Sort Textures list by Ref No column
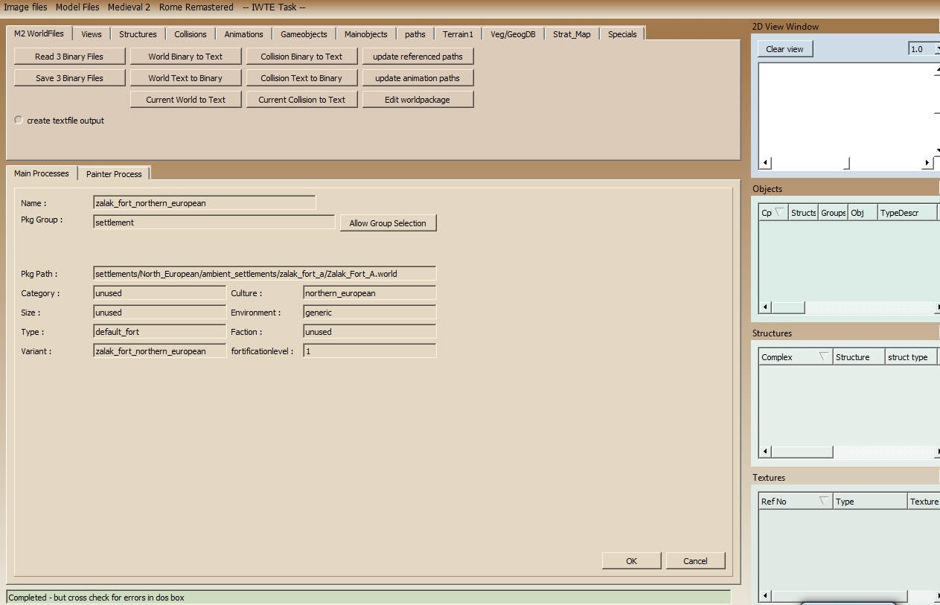The width and height of the screenshot is (940, 605). (x=796, y=502)
